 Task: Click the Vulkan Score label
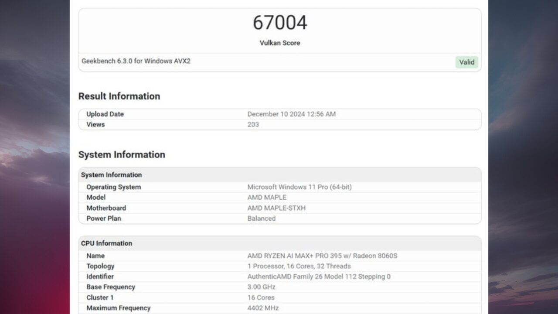tap(280, 43)
